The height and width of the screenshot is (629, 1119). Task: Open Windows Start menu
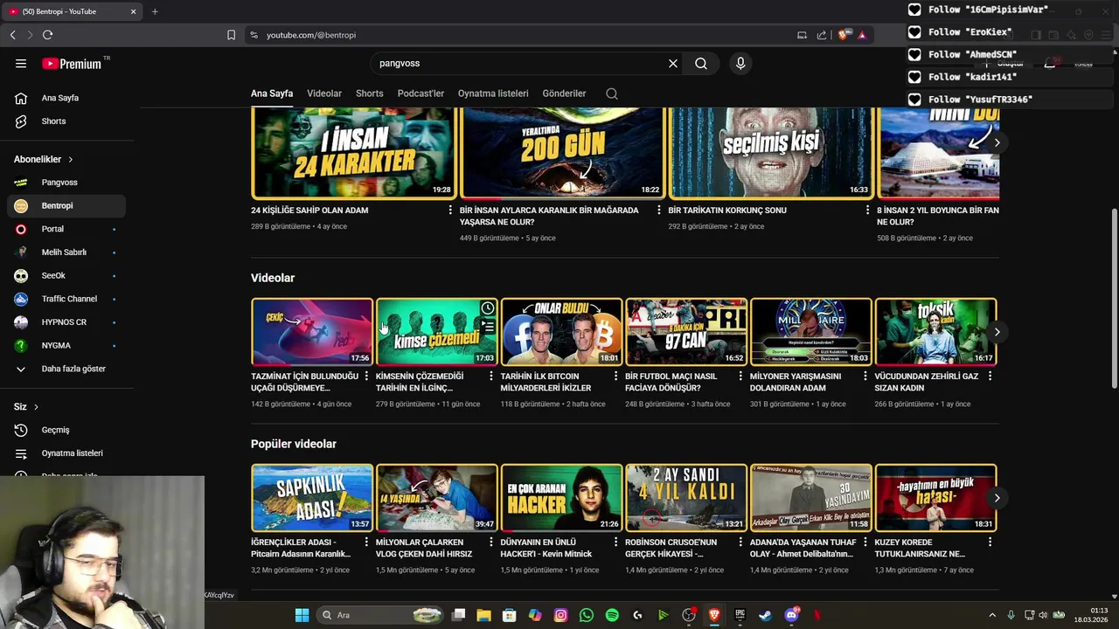coord(302,615)
